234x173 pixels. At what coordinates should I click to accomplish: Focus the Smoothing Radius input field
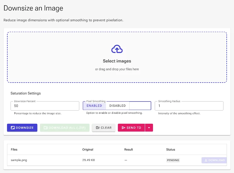click(189, 106)
